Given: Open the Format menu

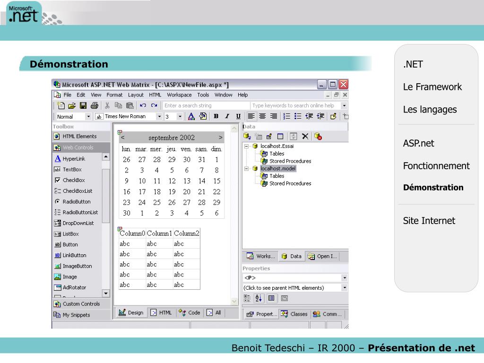Looking at the screenshot, I should [114, 95].
